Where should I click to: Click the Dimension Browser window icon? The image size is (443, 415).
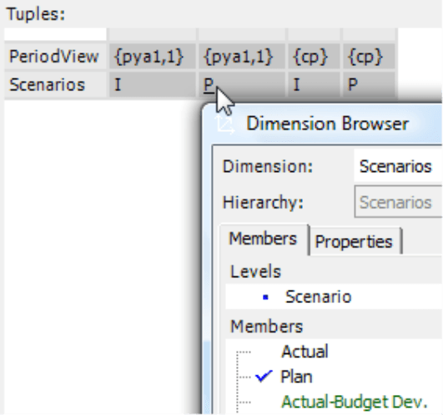[x=224, y=124]
